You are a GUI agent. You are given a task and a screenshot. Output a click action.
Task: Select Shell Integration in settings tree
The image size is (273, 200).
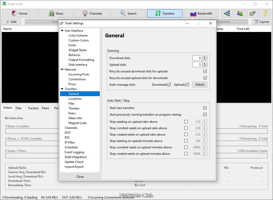click(76, 157)
